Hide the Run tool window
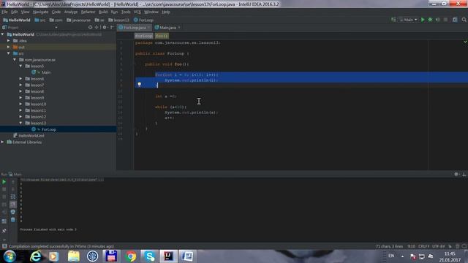This screenshot has width=468, height=263. tap(464, 174)
